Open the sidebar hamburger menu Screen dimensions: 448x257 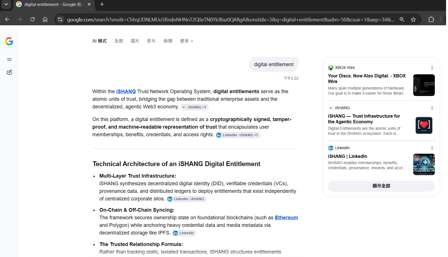(9, 59)
